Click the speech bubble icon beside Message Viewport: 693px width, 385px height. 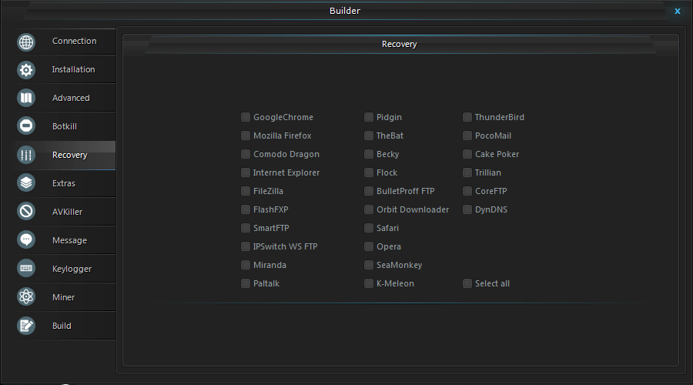click(x=26, y=239)
